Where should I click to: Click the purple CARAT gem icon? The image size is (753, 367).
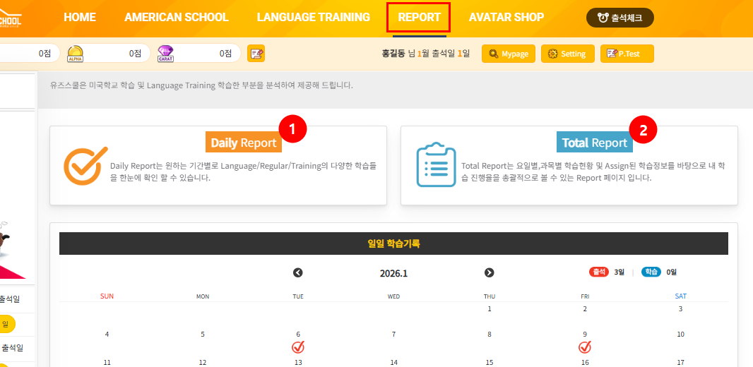[x=165, y=53]
